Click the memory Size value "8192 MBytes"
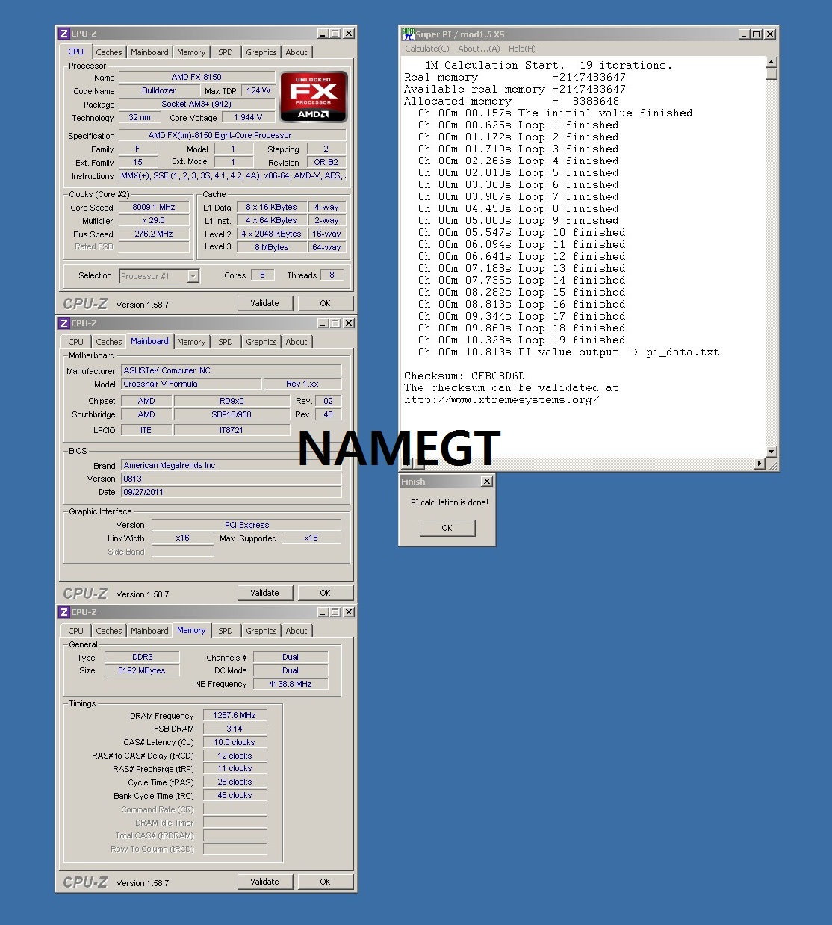 click(x=142, y=670)
